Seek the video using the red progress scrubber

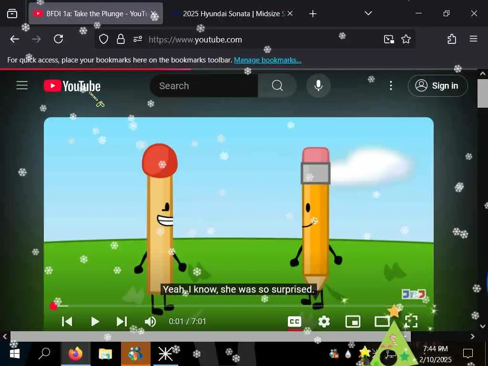click(x=53, y=306)
